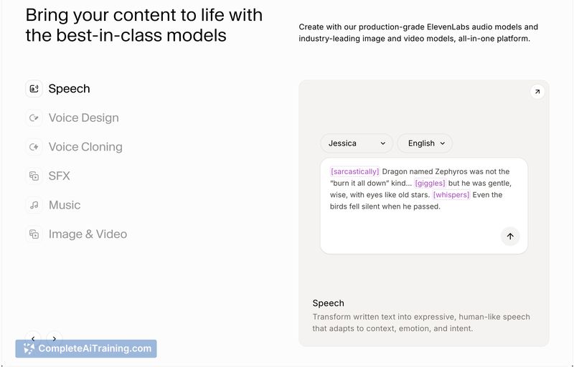574x367 pixels.
Task: Click the 'Create with our production-grade' description text
Action: click(418, 32)
